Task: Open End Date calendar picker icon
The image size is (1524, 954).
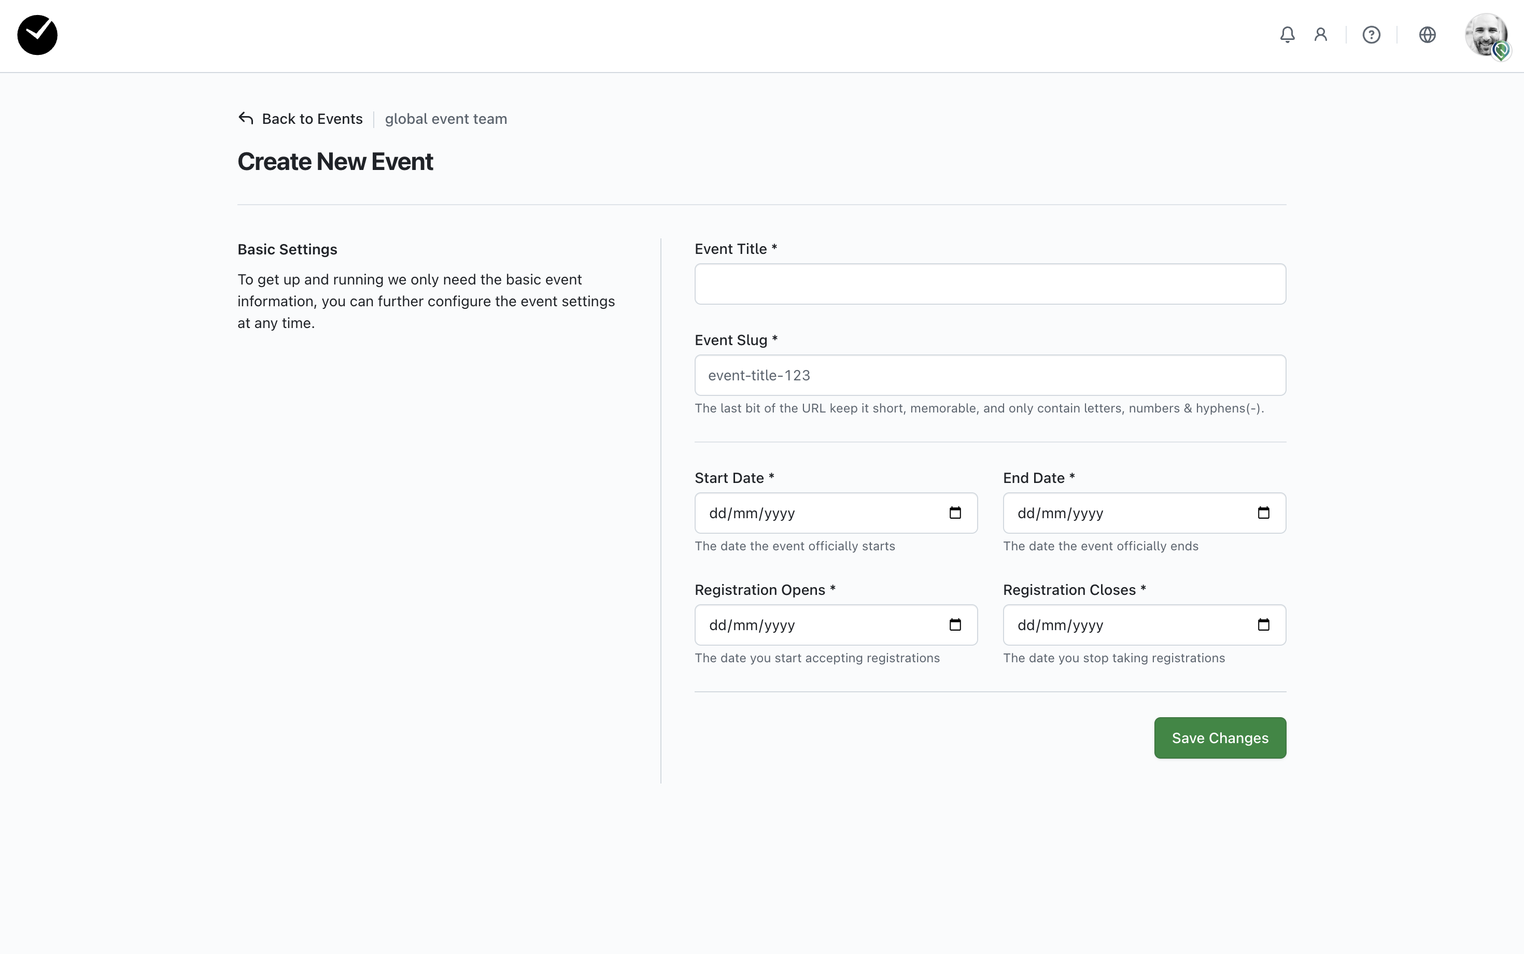Action: pyautogui.click(x=1263, y=513)
